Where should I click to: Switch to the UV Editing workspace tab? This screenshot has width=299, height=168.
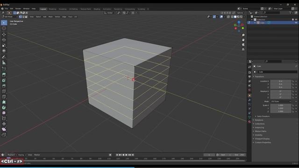pyautogui.click(x=73, y=9)
